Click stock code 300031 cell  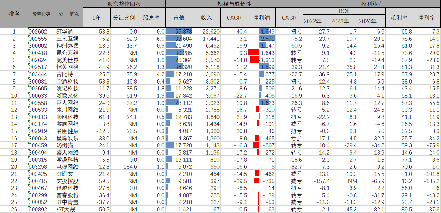click(41, 81)
